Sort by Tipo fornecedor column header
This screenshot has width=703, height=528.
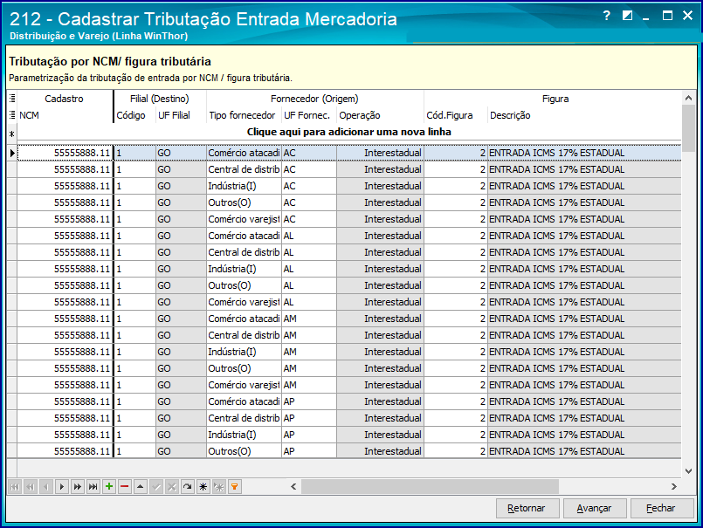click(244, 115)
